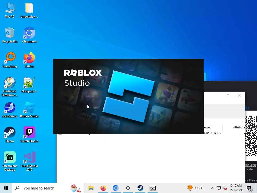
Task: Switch to Firefox in taskbar
Action: pyautogui.click(x=103, y=188)
